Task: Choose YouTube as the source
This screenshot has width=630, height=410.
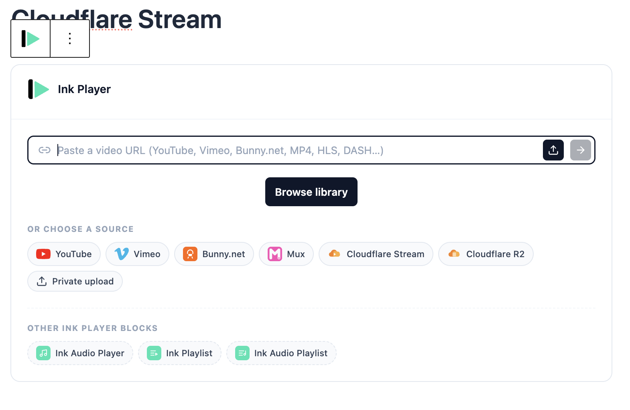Action: point(64,254)
